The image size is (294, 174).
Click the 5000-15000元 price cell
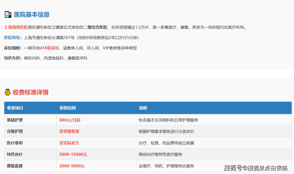73,154
